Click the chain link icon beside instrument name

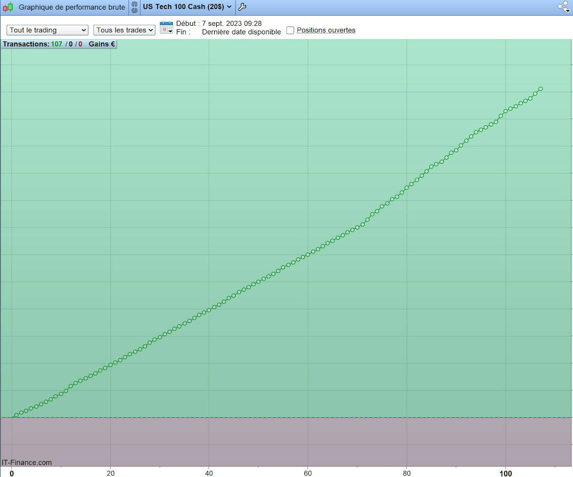134,7
